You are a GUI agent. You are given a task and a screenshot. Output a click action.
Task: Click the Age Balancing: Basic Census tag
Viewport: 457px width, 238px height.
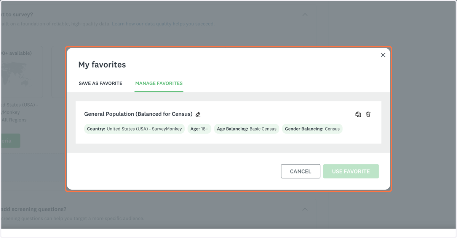coord(247,129)
